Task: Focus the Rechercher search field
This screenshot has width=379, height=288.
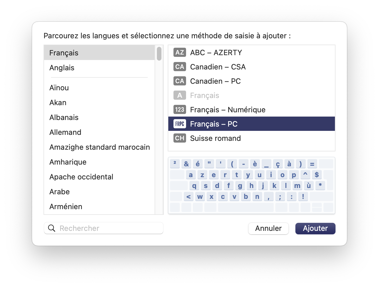Action: click(x=104, y=228)
